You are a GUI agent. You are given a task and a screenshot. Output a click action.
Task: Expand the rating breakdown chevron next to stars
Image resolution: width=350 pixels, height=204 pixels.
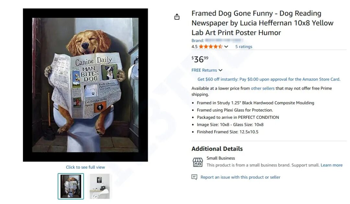226,47
